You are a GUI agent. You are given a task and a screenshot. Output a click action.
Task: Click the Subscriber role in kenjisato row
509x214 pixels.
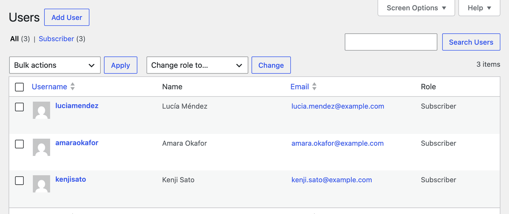[438, 180]
